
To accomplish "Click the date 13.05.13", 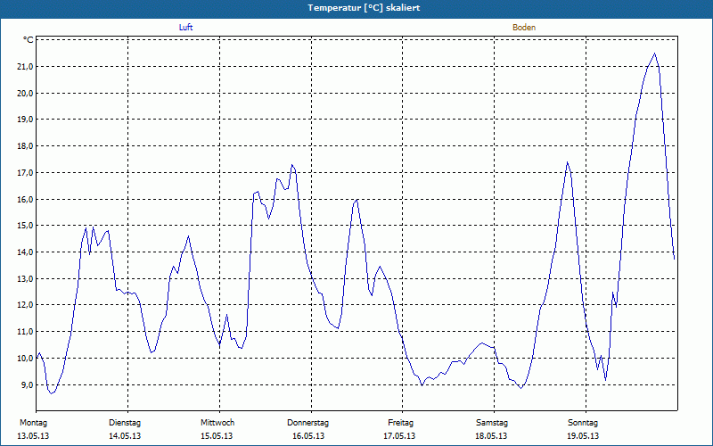I will coord(33,436).
